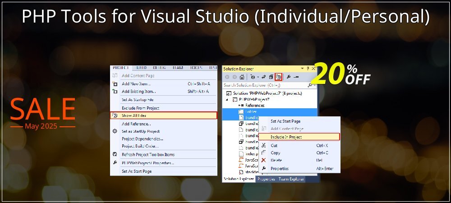Click the SALE May 2025 label
The width and height of the screenshot is (451, 203).
click(42, 114)
